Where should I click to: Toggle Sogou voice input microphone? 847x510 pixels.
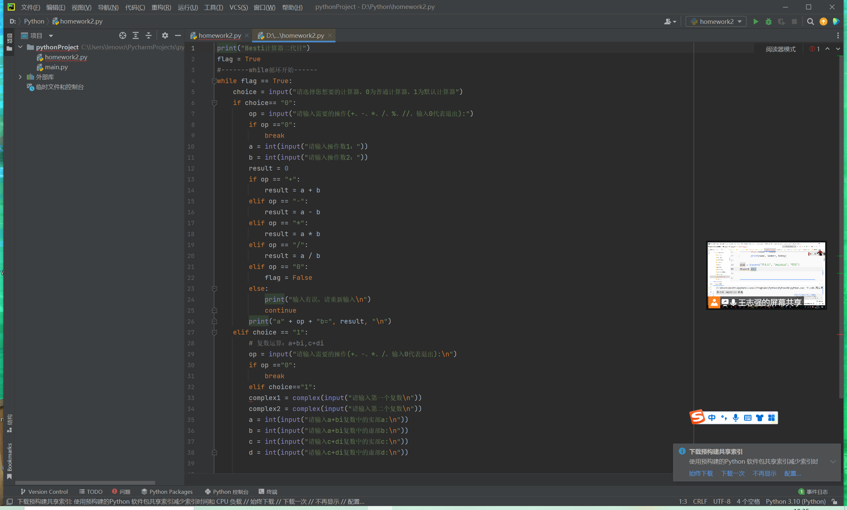coord(736,418)
